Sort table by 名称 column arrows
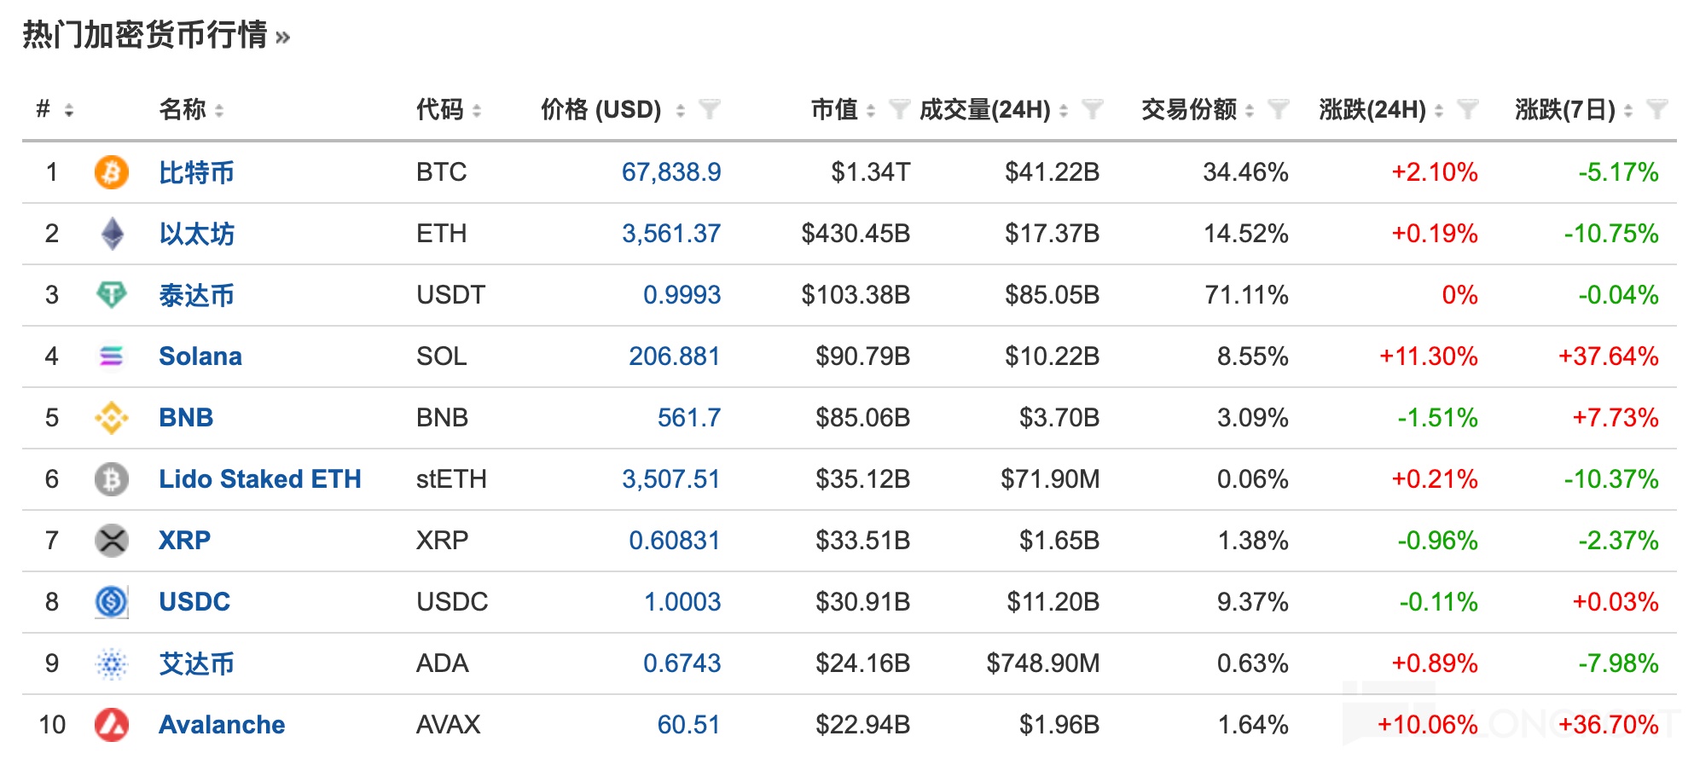Image resolution: width=1694 pixels, height=759 pixels. click(x=219, y=110)
